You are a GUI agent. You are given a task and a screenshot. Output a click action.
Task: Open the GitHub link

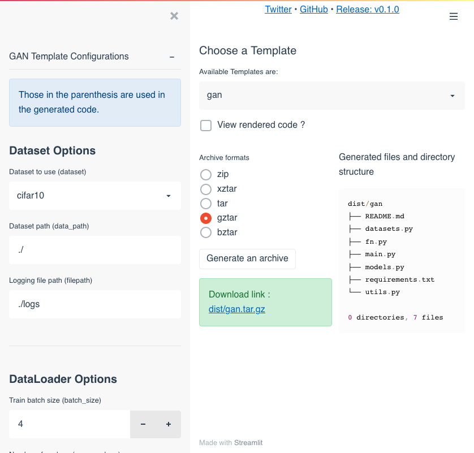pyautogui.click(x=314, y=10)
